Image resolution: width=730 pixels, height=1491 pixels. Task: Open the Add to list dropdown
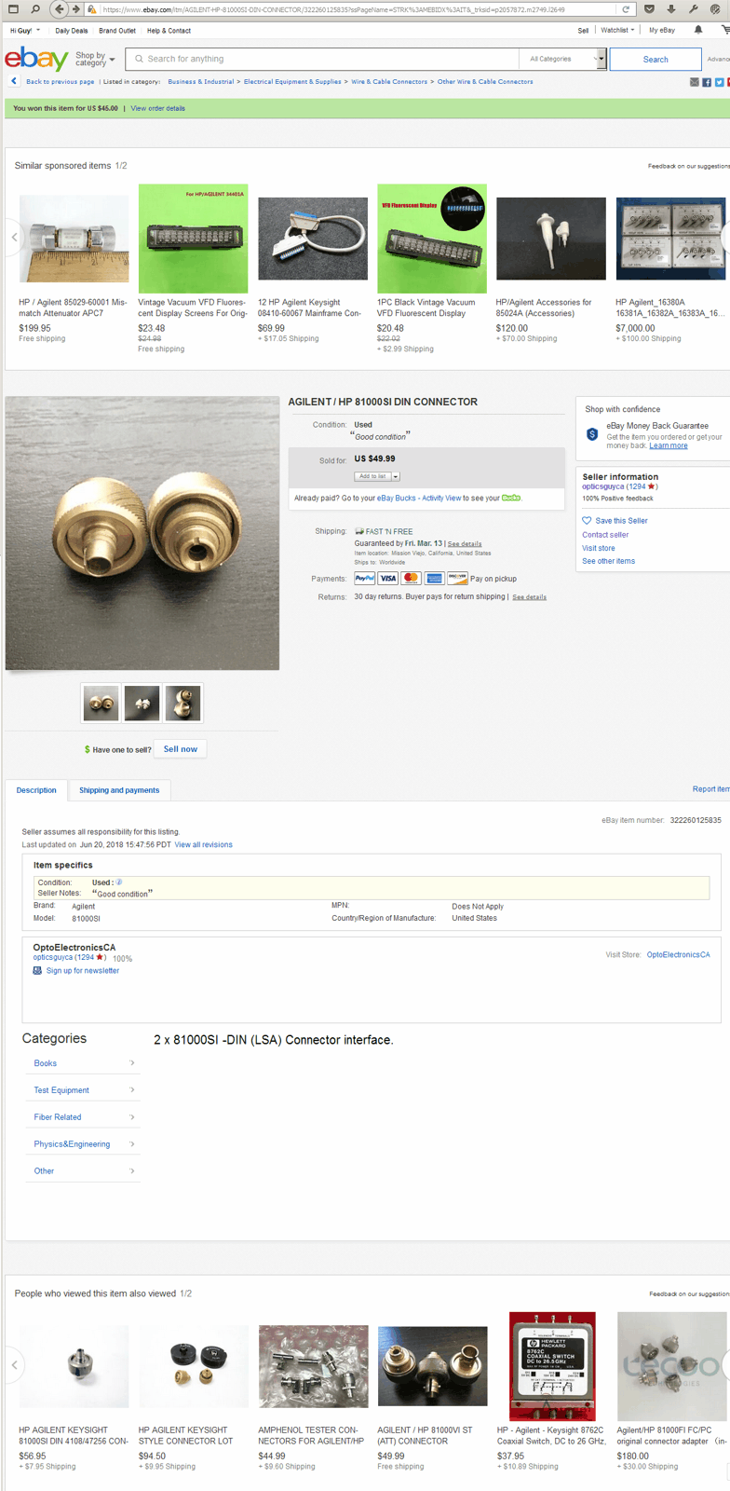(377, 476)
